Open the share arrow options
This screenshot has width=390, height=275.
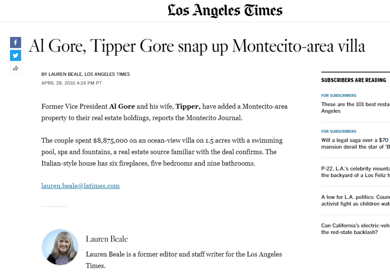click(16, 69)
